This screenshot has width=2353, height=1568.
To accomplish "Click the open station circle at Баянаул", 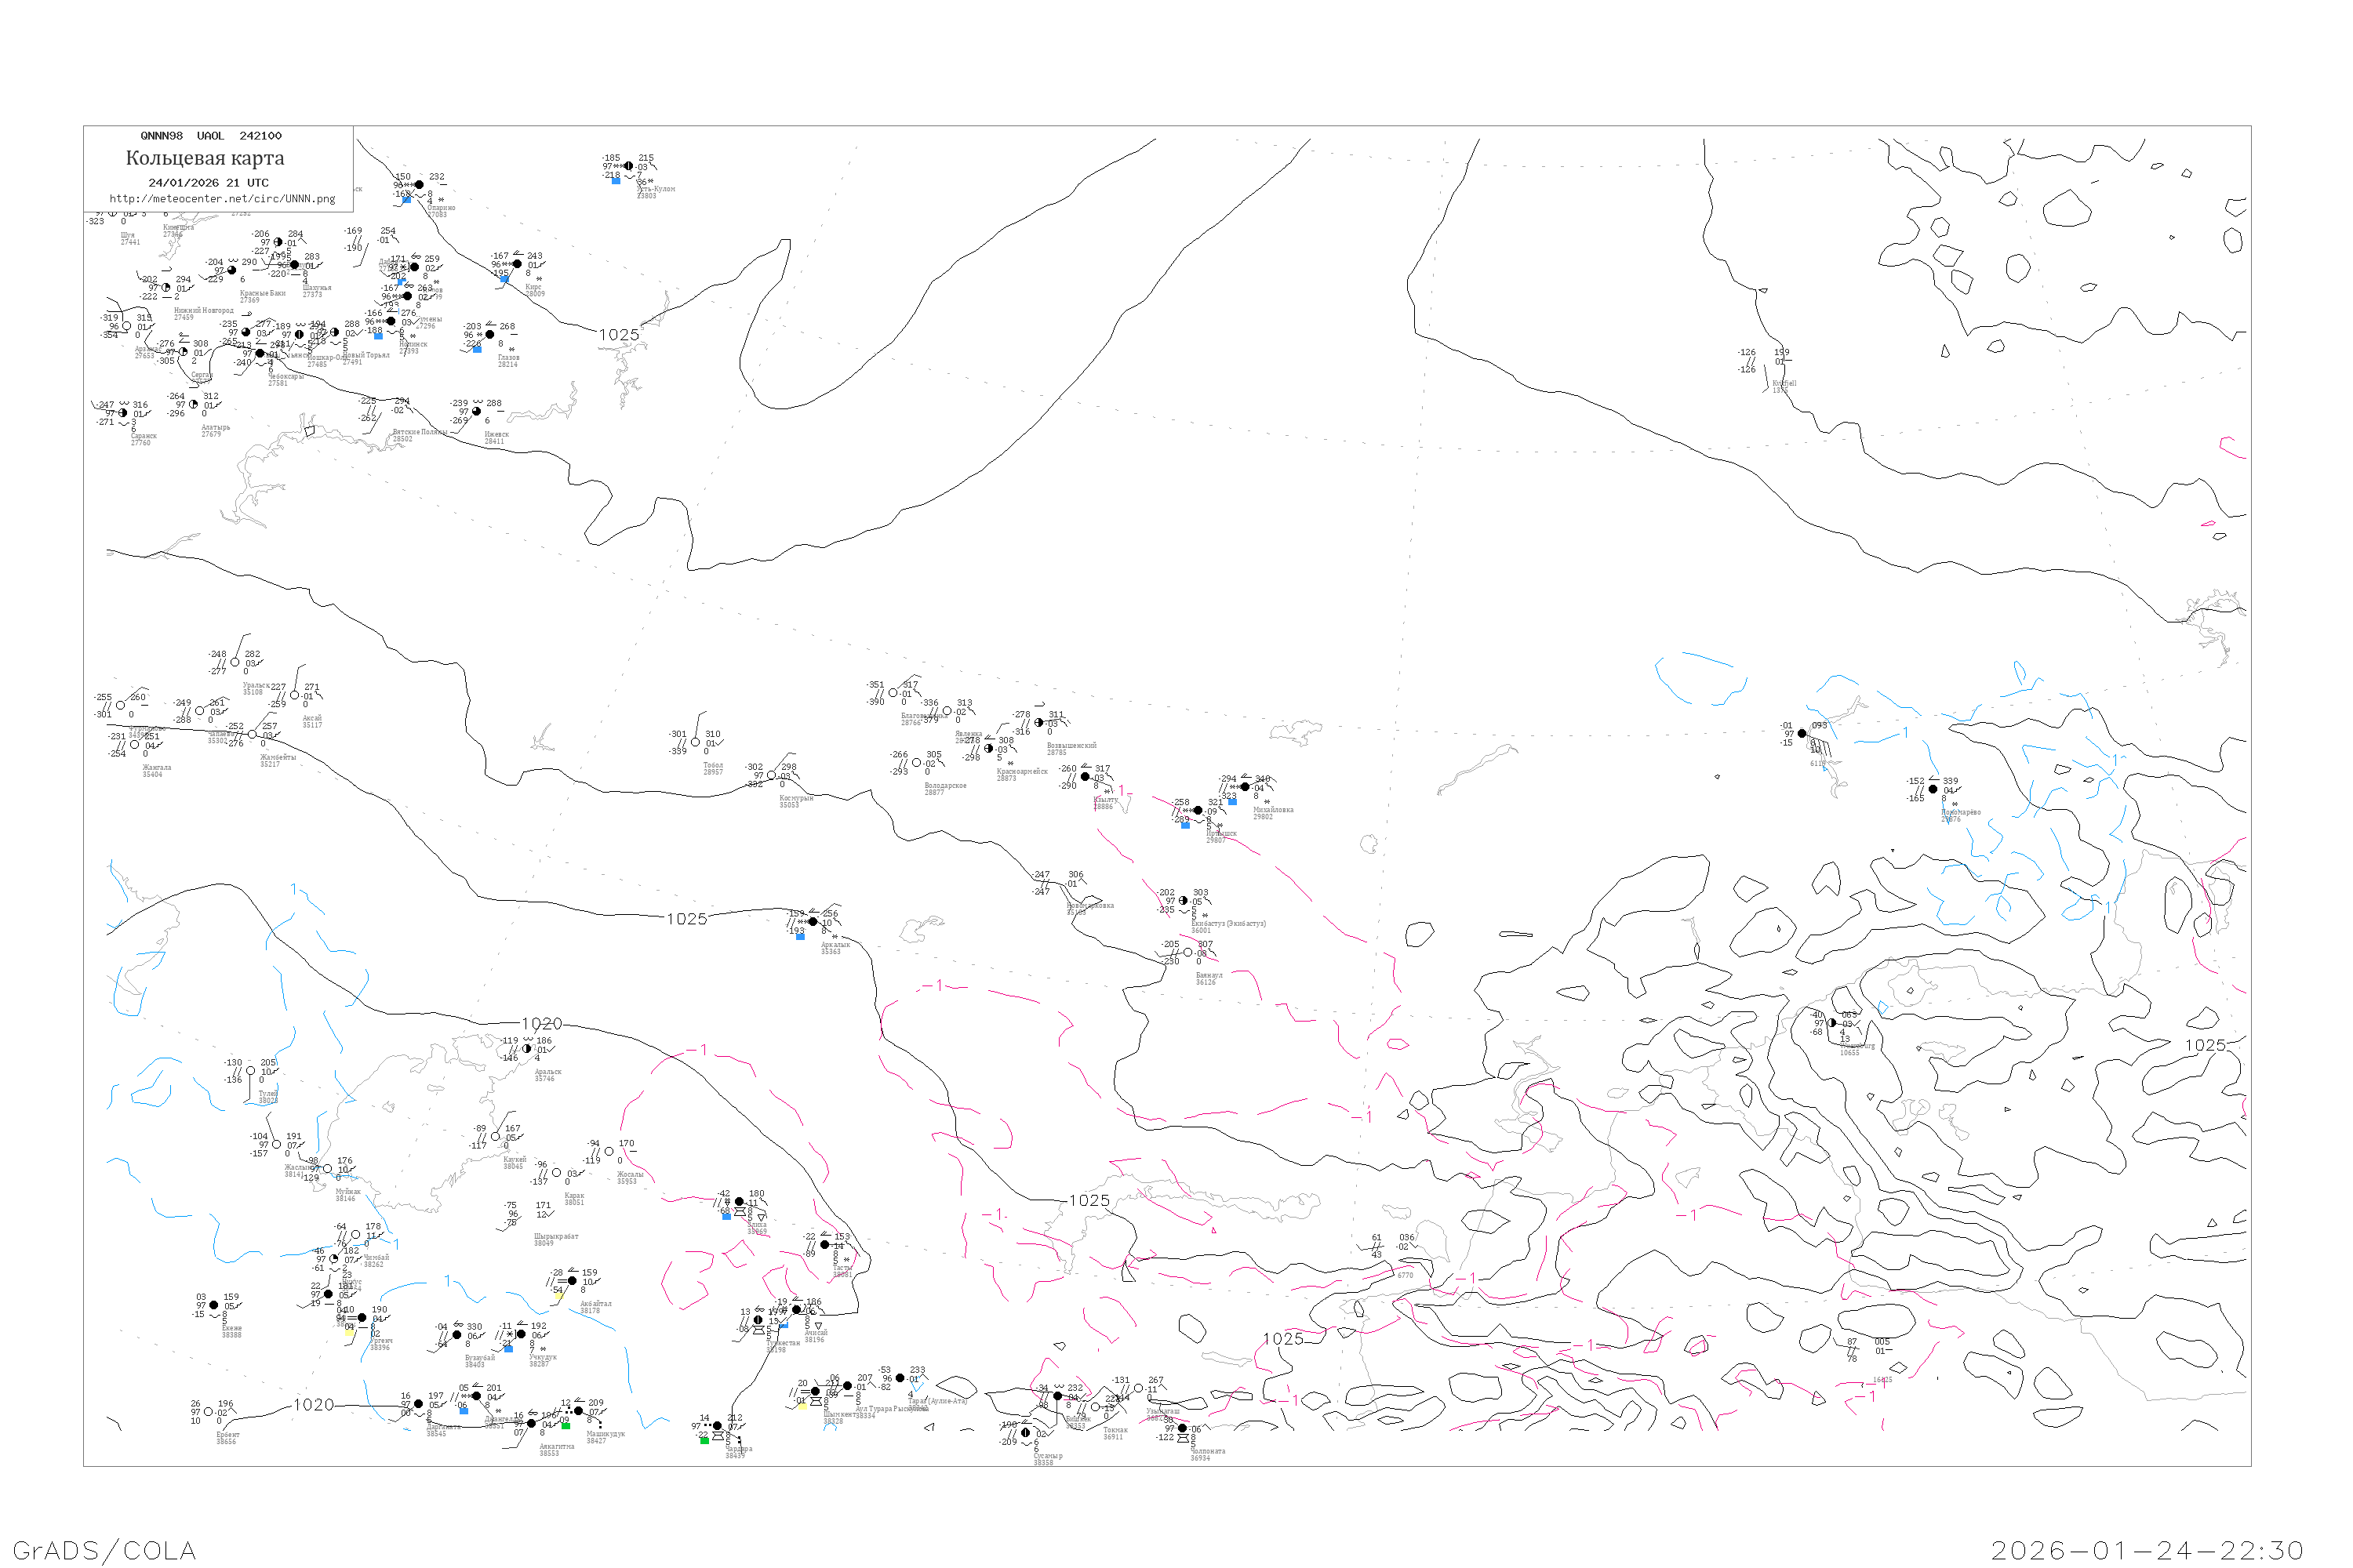I will (x=1188, y=952).
